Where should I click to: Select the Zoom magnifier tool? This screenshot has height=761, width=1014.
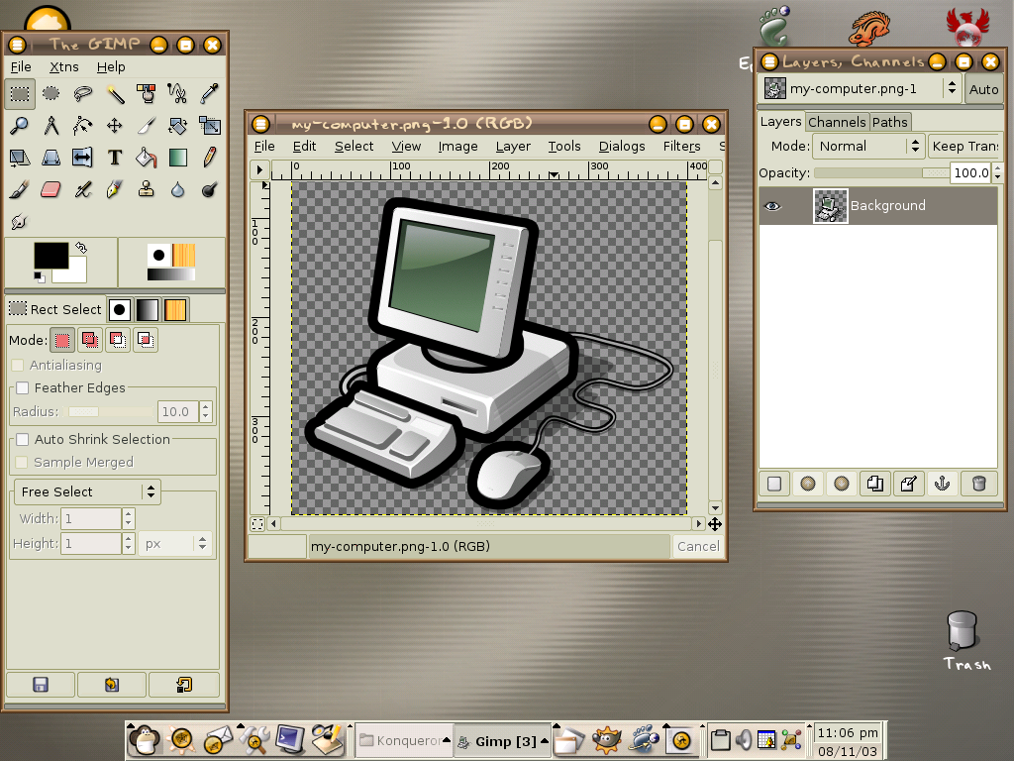click(20, 126)
